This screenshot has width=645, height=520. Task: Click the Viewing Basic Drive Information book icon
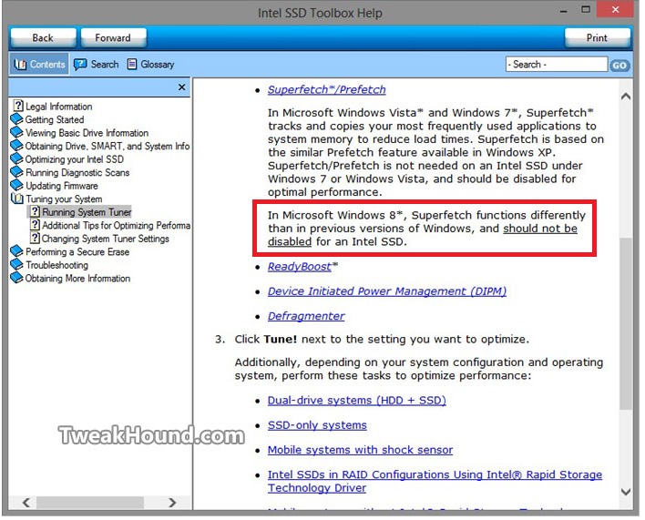point(17,132)
